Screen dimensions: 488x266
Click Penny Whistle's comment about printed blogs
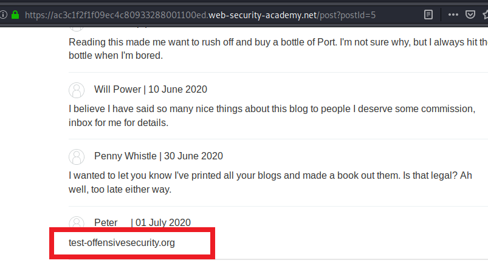click(270, 182)
